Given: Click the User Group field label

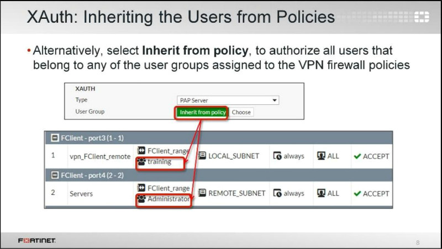Looking at the screenshot, I should 90,112.
